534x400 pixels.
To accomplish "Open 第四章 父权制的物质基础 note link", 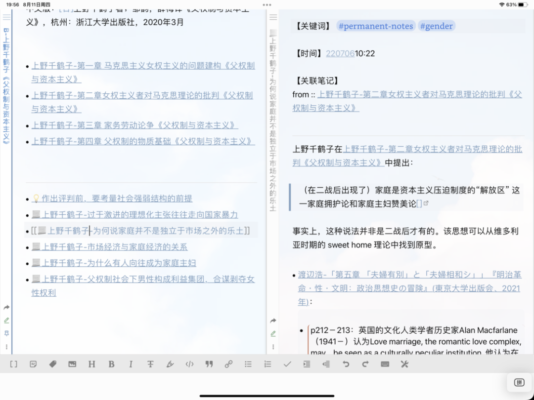I will pos(143,141).
